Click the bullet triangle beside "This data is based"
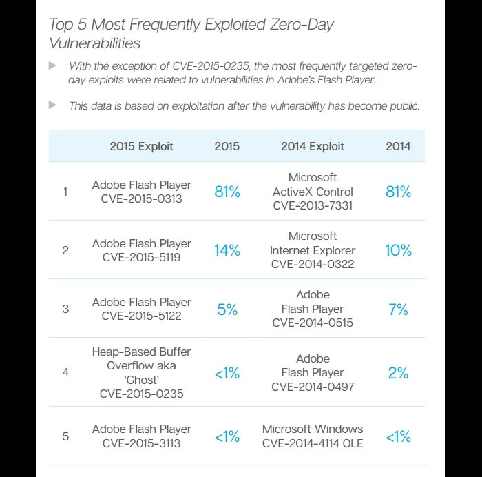Viewport: 482px width, 477px height. pyautogui.click(x=52, y=105)
